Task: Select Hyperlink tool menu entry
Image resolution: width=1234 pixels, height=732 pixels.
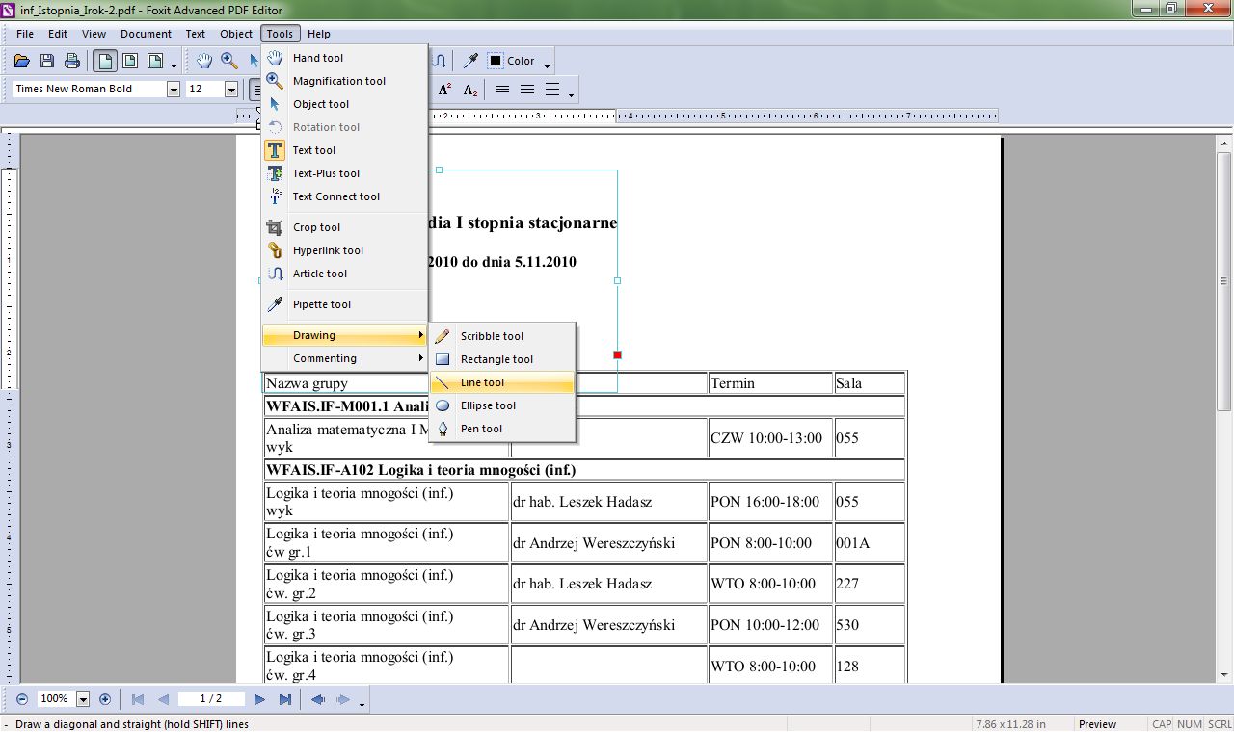Action: (x=344, y=250)
